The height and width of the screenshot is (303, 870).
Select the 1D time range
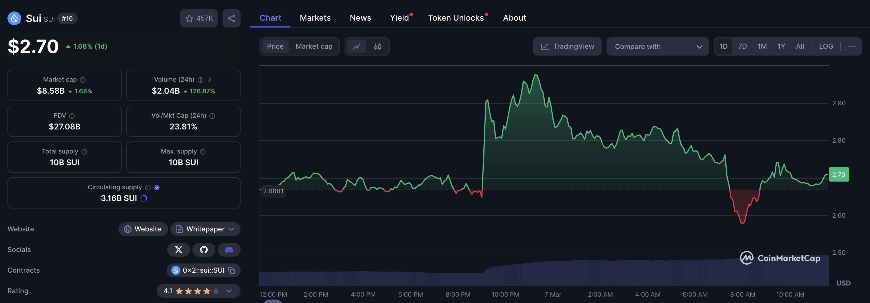pyautogui.click(x=723, y=46)
